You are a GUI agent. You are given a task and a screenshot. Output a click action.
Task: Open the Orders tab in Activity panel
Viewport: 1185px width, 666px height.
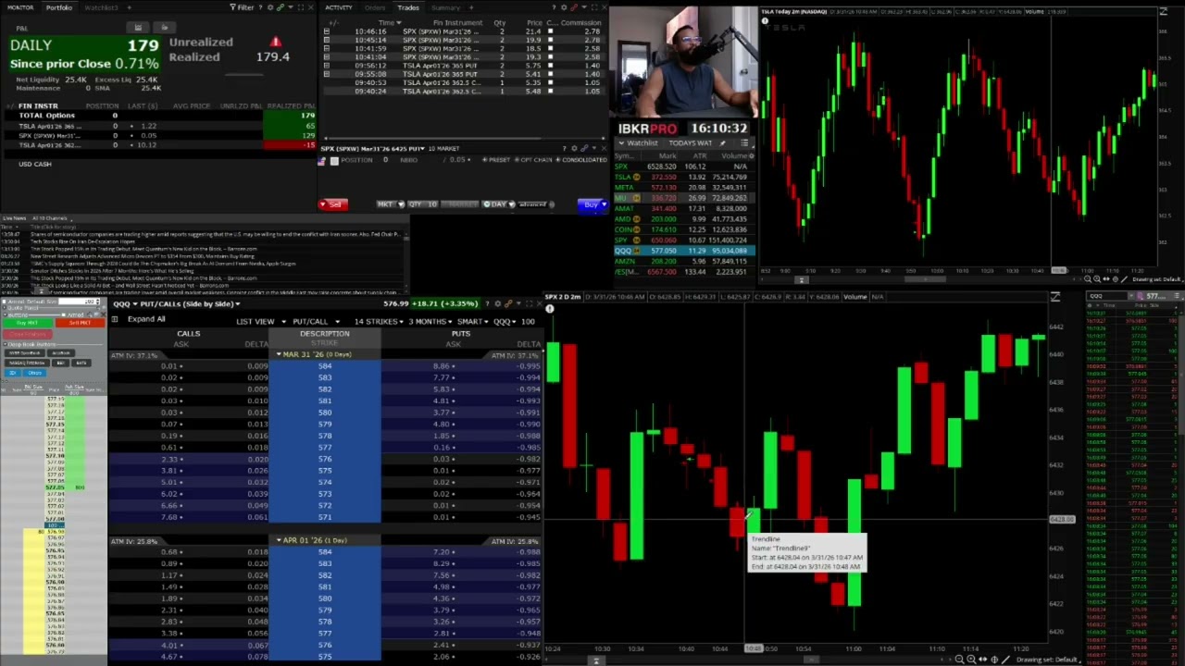click(375, 7)
